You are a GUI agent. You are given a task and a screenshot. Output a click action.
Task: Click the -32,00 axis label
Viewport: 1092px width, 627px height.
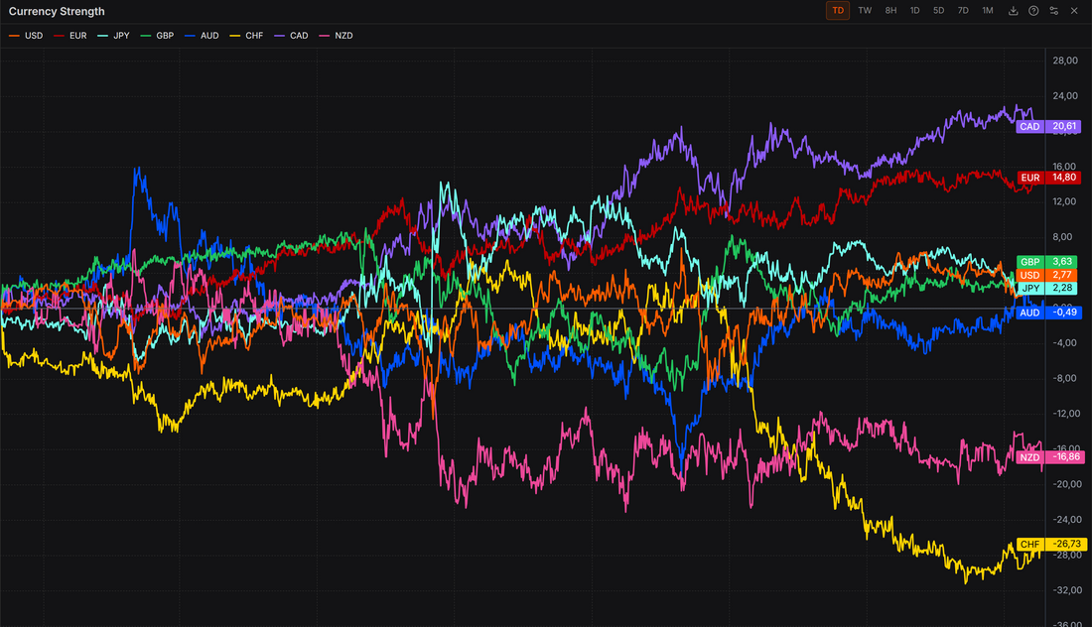pos(1066,590)
